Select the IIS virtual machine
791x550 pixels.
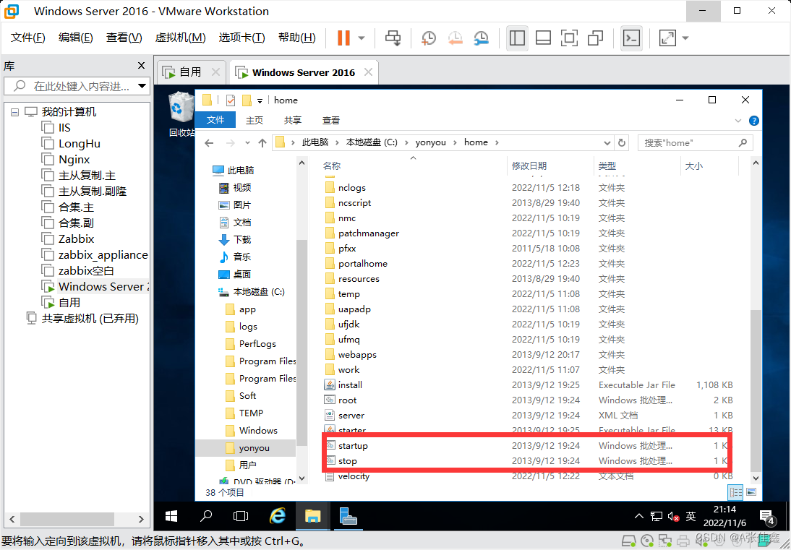click(64, 127)
